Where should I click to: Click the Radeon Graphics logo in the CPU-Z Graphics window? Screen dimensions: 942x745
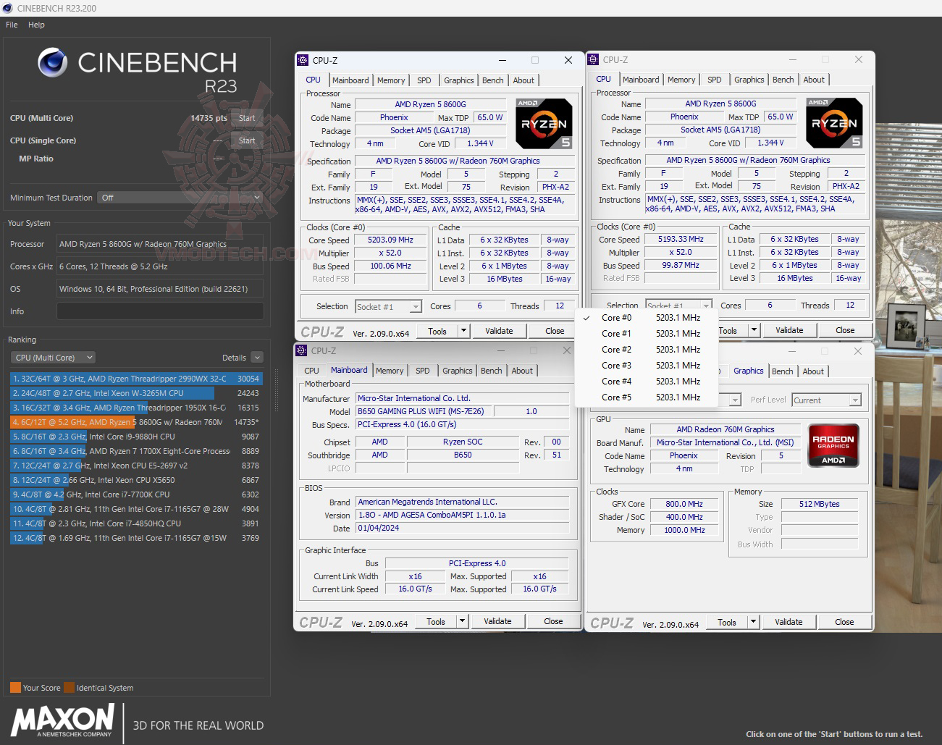[833, 445]
